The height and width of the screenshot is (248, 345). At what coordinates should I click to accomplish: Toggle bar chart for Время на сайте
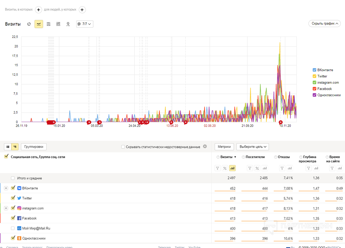(x=339, y=168)
